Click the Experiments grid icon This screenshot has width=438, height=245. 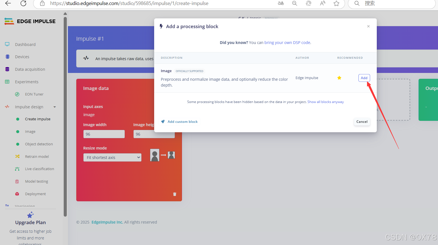click(7, 82)
